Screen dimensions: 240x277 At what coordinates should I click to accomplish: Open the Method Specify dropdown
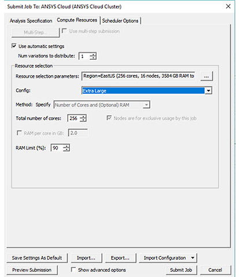click(102, 105)
